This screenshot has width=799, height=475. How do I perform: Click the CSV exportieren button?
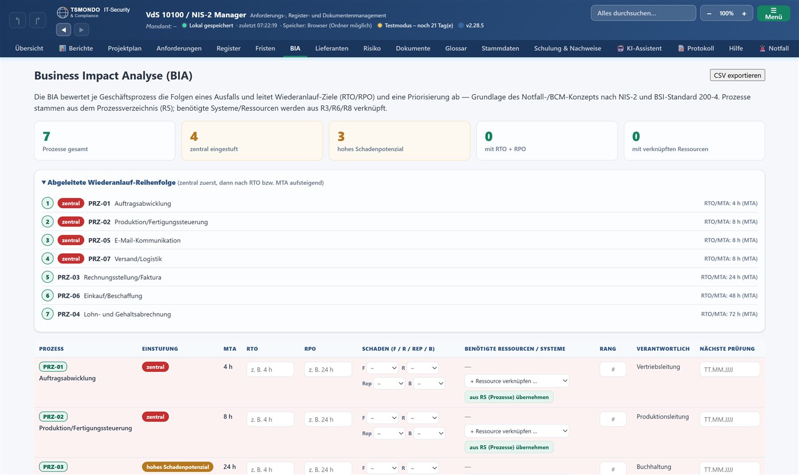pyautogui.click(x=737, y=75)
